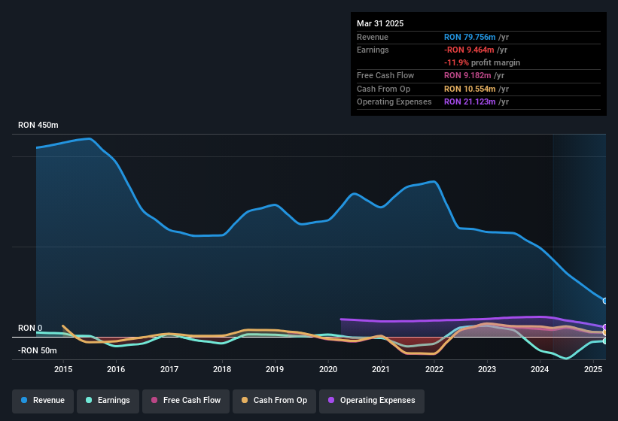Click the -RON 50m y-axis label

point(38,350)
